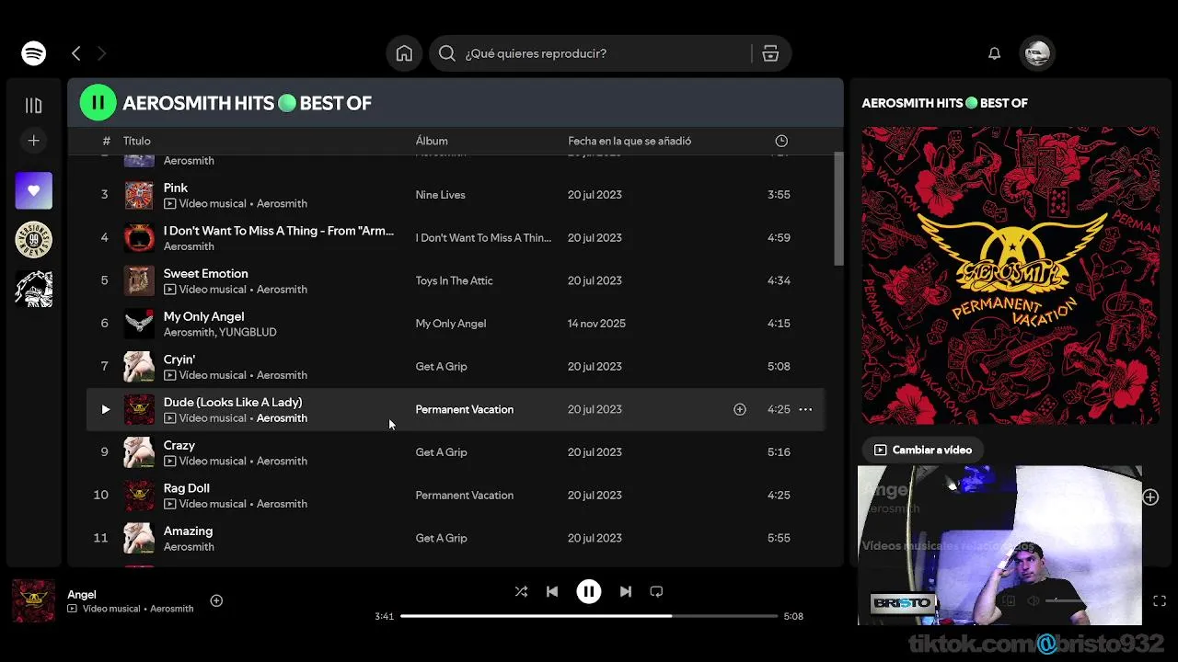The width and height of the screenshot is (1178, 662).
Task: Sort by Fecha en la que se añadió
Action: click(x=629, y=141)
